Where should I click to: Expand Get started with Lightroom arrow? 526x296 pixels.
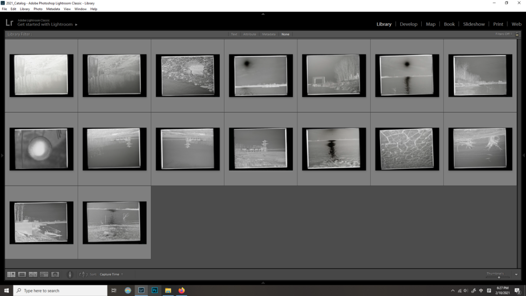[76, 25]
